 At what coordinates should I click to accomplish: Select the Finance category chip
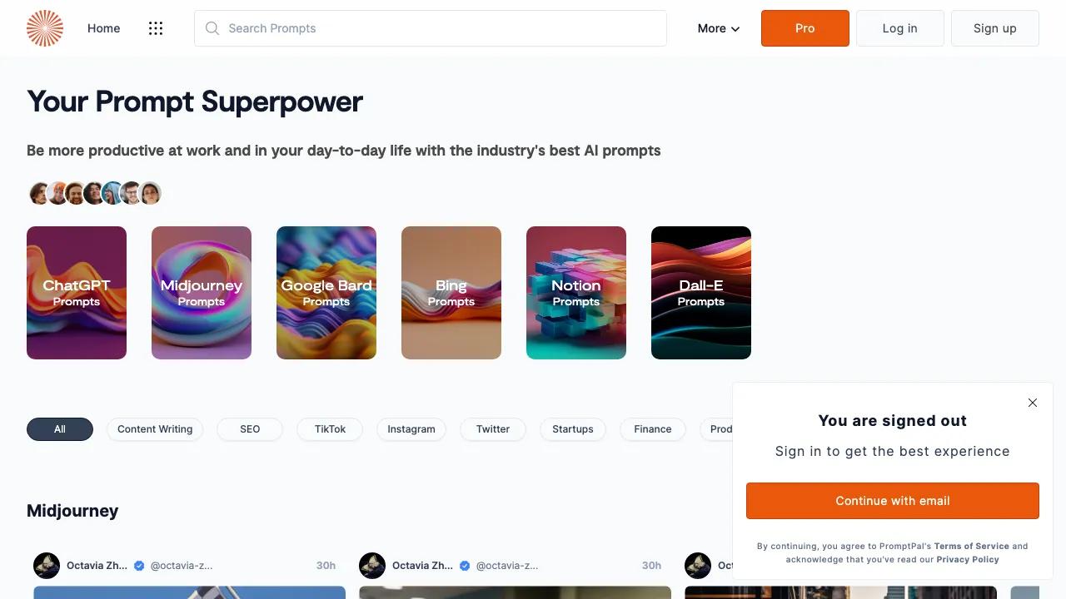[653, 429]
